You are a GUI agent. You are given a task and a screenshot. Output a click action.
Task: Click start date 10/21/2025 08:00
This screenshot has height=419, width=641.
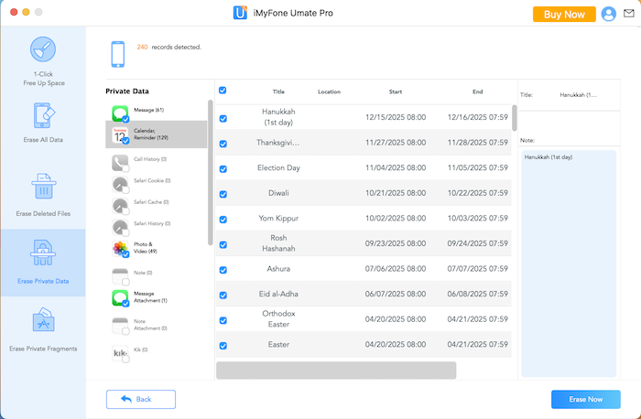point(396,193)
